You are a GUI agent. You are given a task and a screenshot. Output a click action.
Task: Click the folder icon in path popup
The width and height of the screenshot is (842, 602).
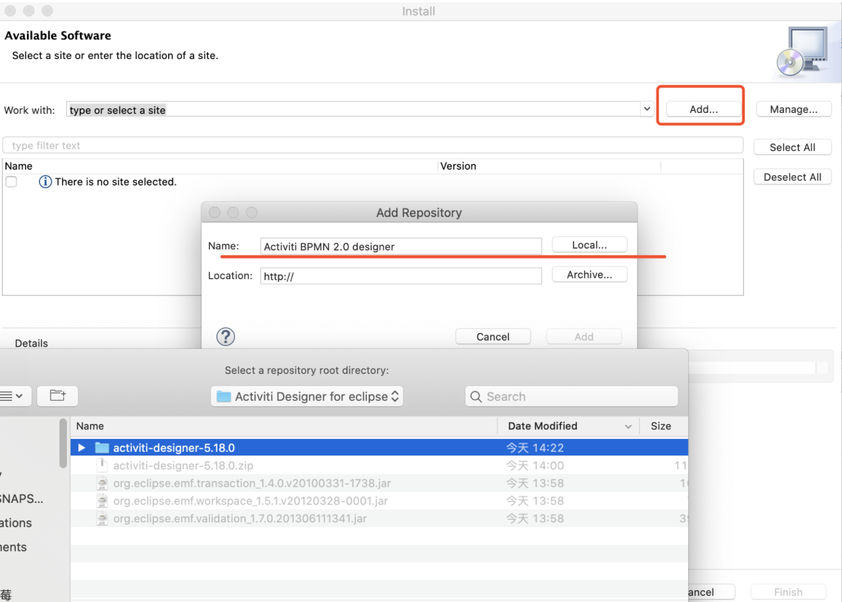click(x=224, y=396)
